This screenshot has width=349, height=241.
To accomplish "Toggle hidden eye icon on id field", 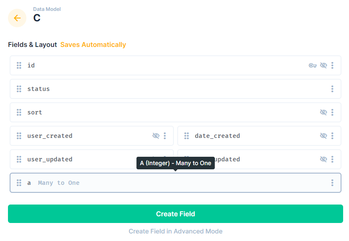I will click(323, 65).
